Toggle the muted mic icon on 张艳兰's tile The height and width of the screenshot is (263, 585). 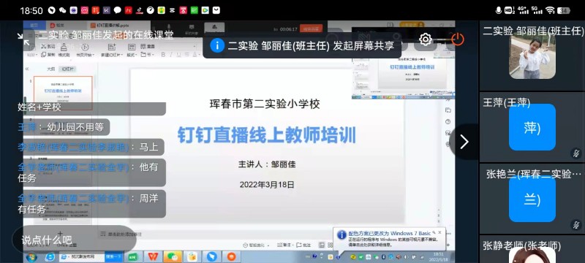point(576,225)
